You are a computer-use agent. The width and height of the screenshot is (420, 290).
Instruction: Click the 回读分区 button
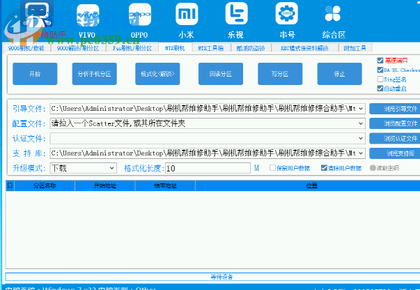click(x=221, y=74)
